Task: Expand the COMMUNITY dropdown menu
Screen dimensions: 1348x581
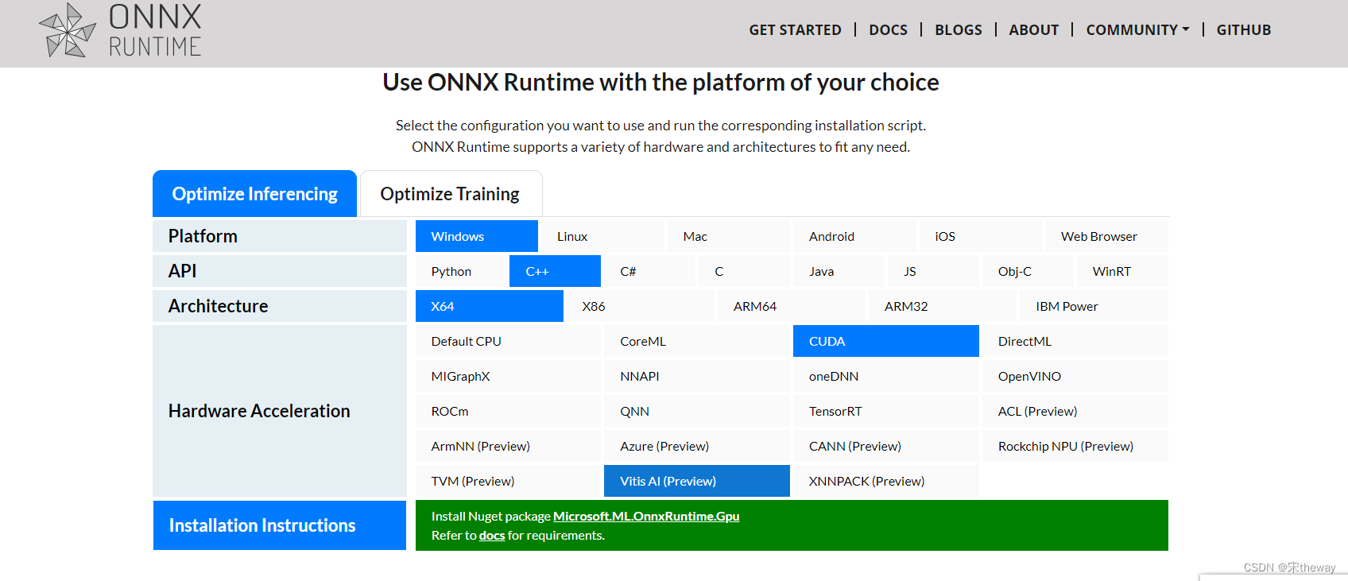Action: point(1137,30)
